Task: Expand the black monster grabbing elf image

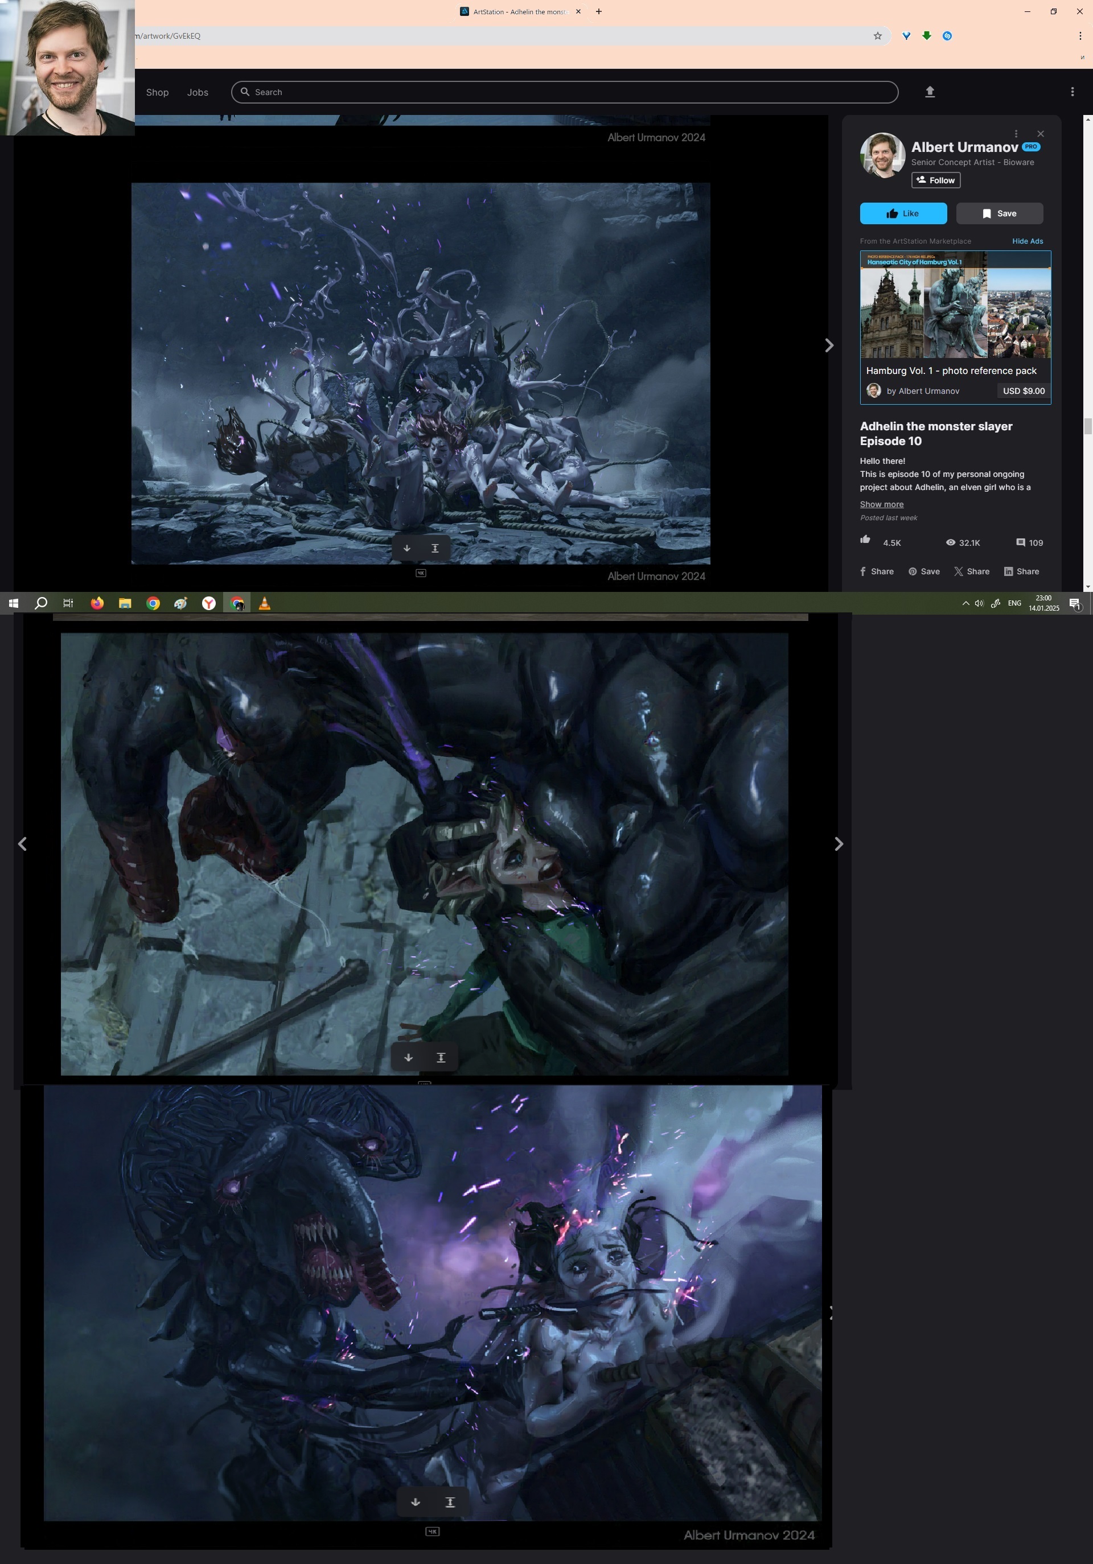Action: coord(441,1057)
